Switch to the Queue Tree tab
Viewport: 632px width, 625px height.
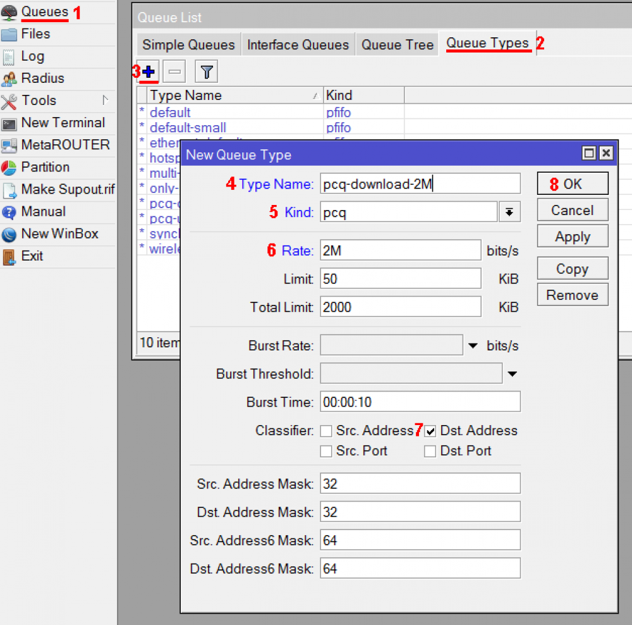[398, 45]
